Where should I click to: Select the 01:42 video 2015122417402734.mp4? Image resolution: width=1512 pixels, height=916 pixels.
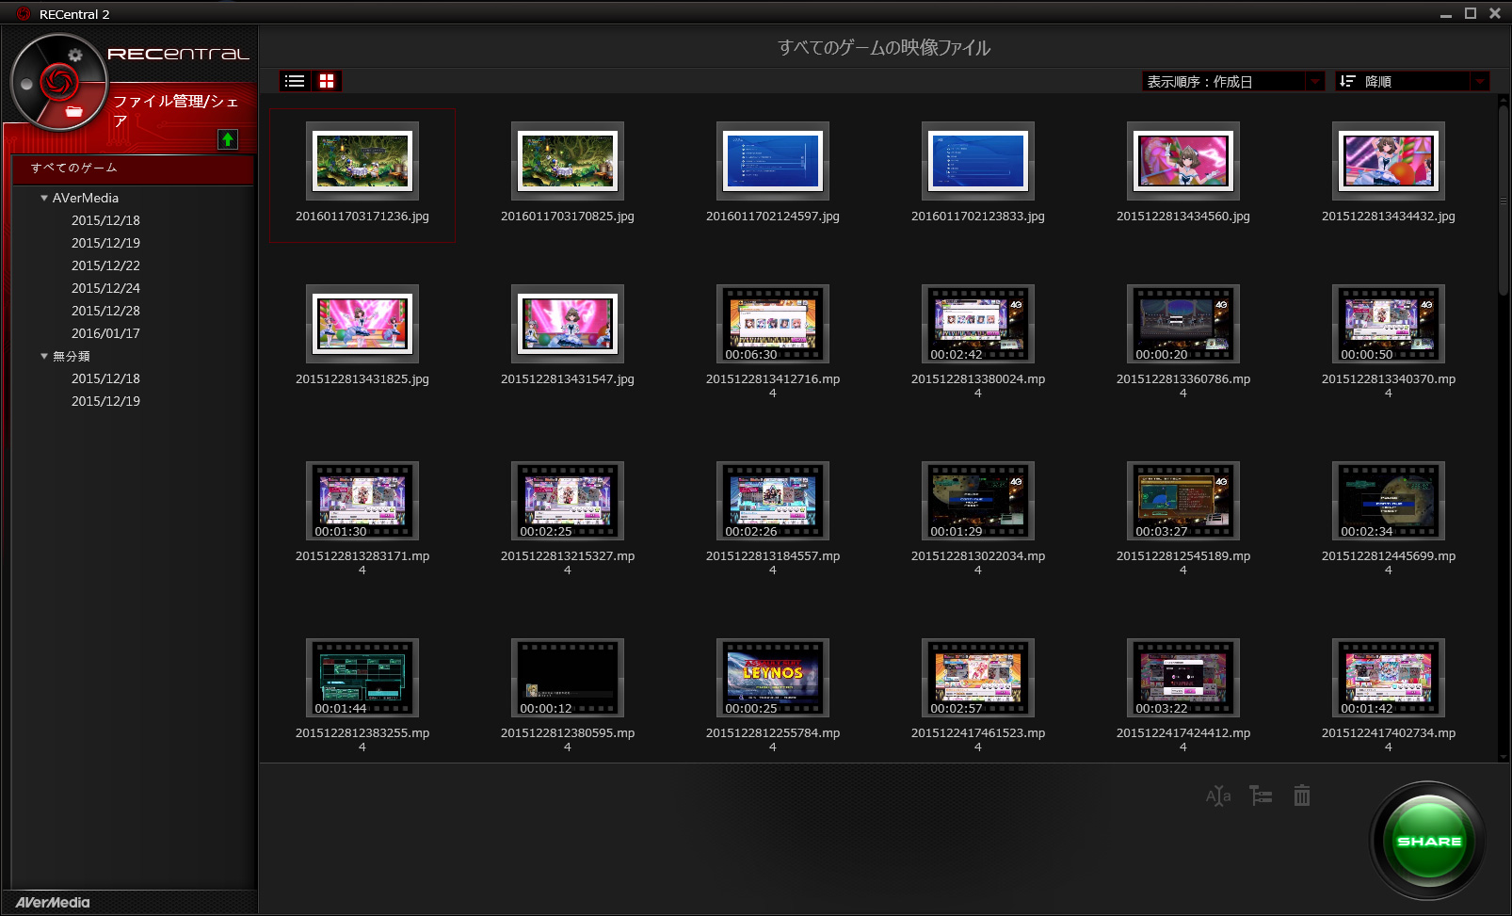[1389, 678]
